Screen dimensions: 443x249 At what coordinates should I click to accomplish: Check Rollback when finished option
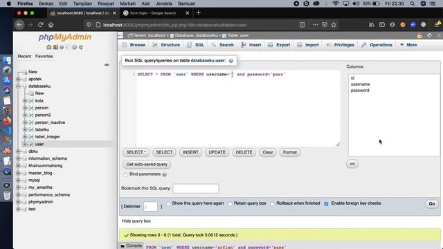point(272,203)
